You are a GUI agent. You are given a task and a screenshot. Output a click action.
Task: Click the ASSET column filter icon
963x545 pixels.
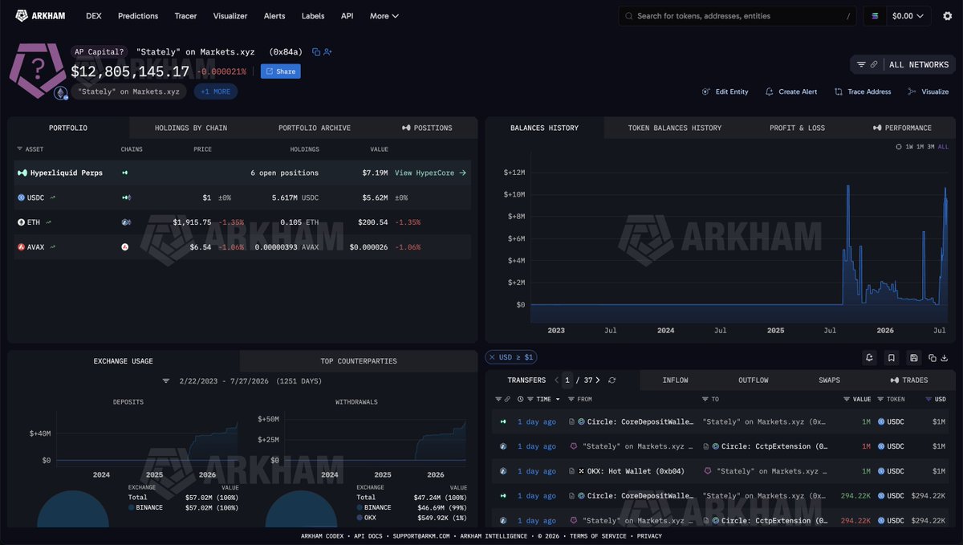20,149
